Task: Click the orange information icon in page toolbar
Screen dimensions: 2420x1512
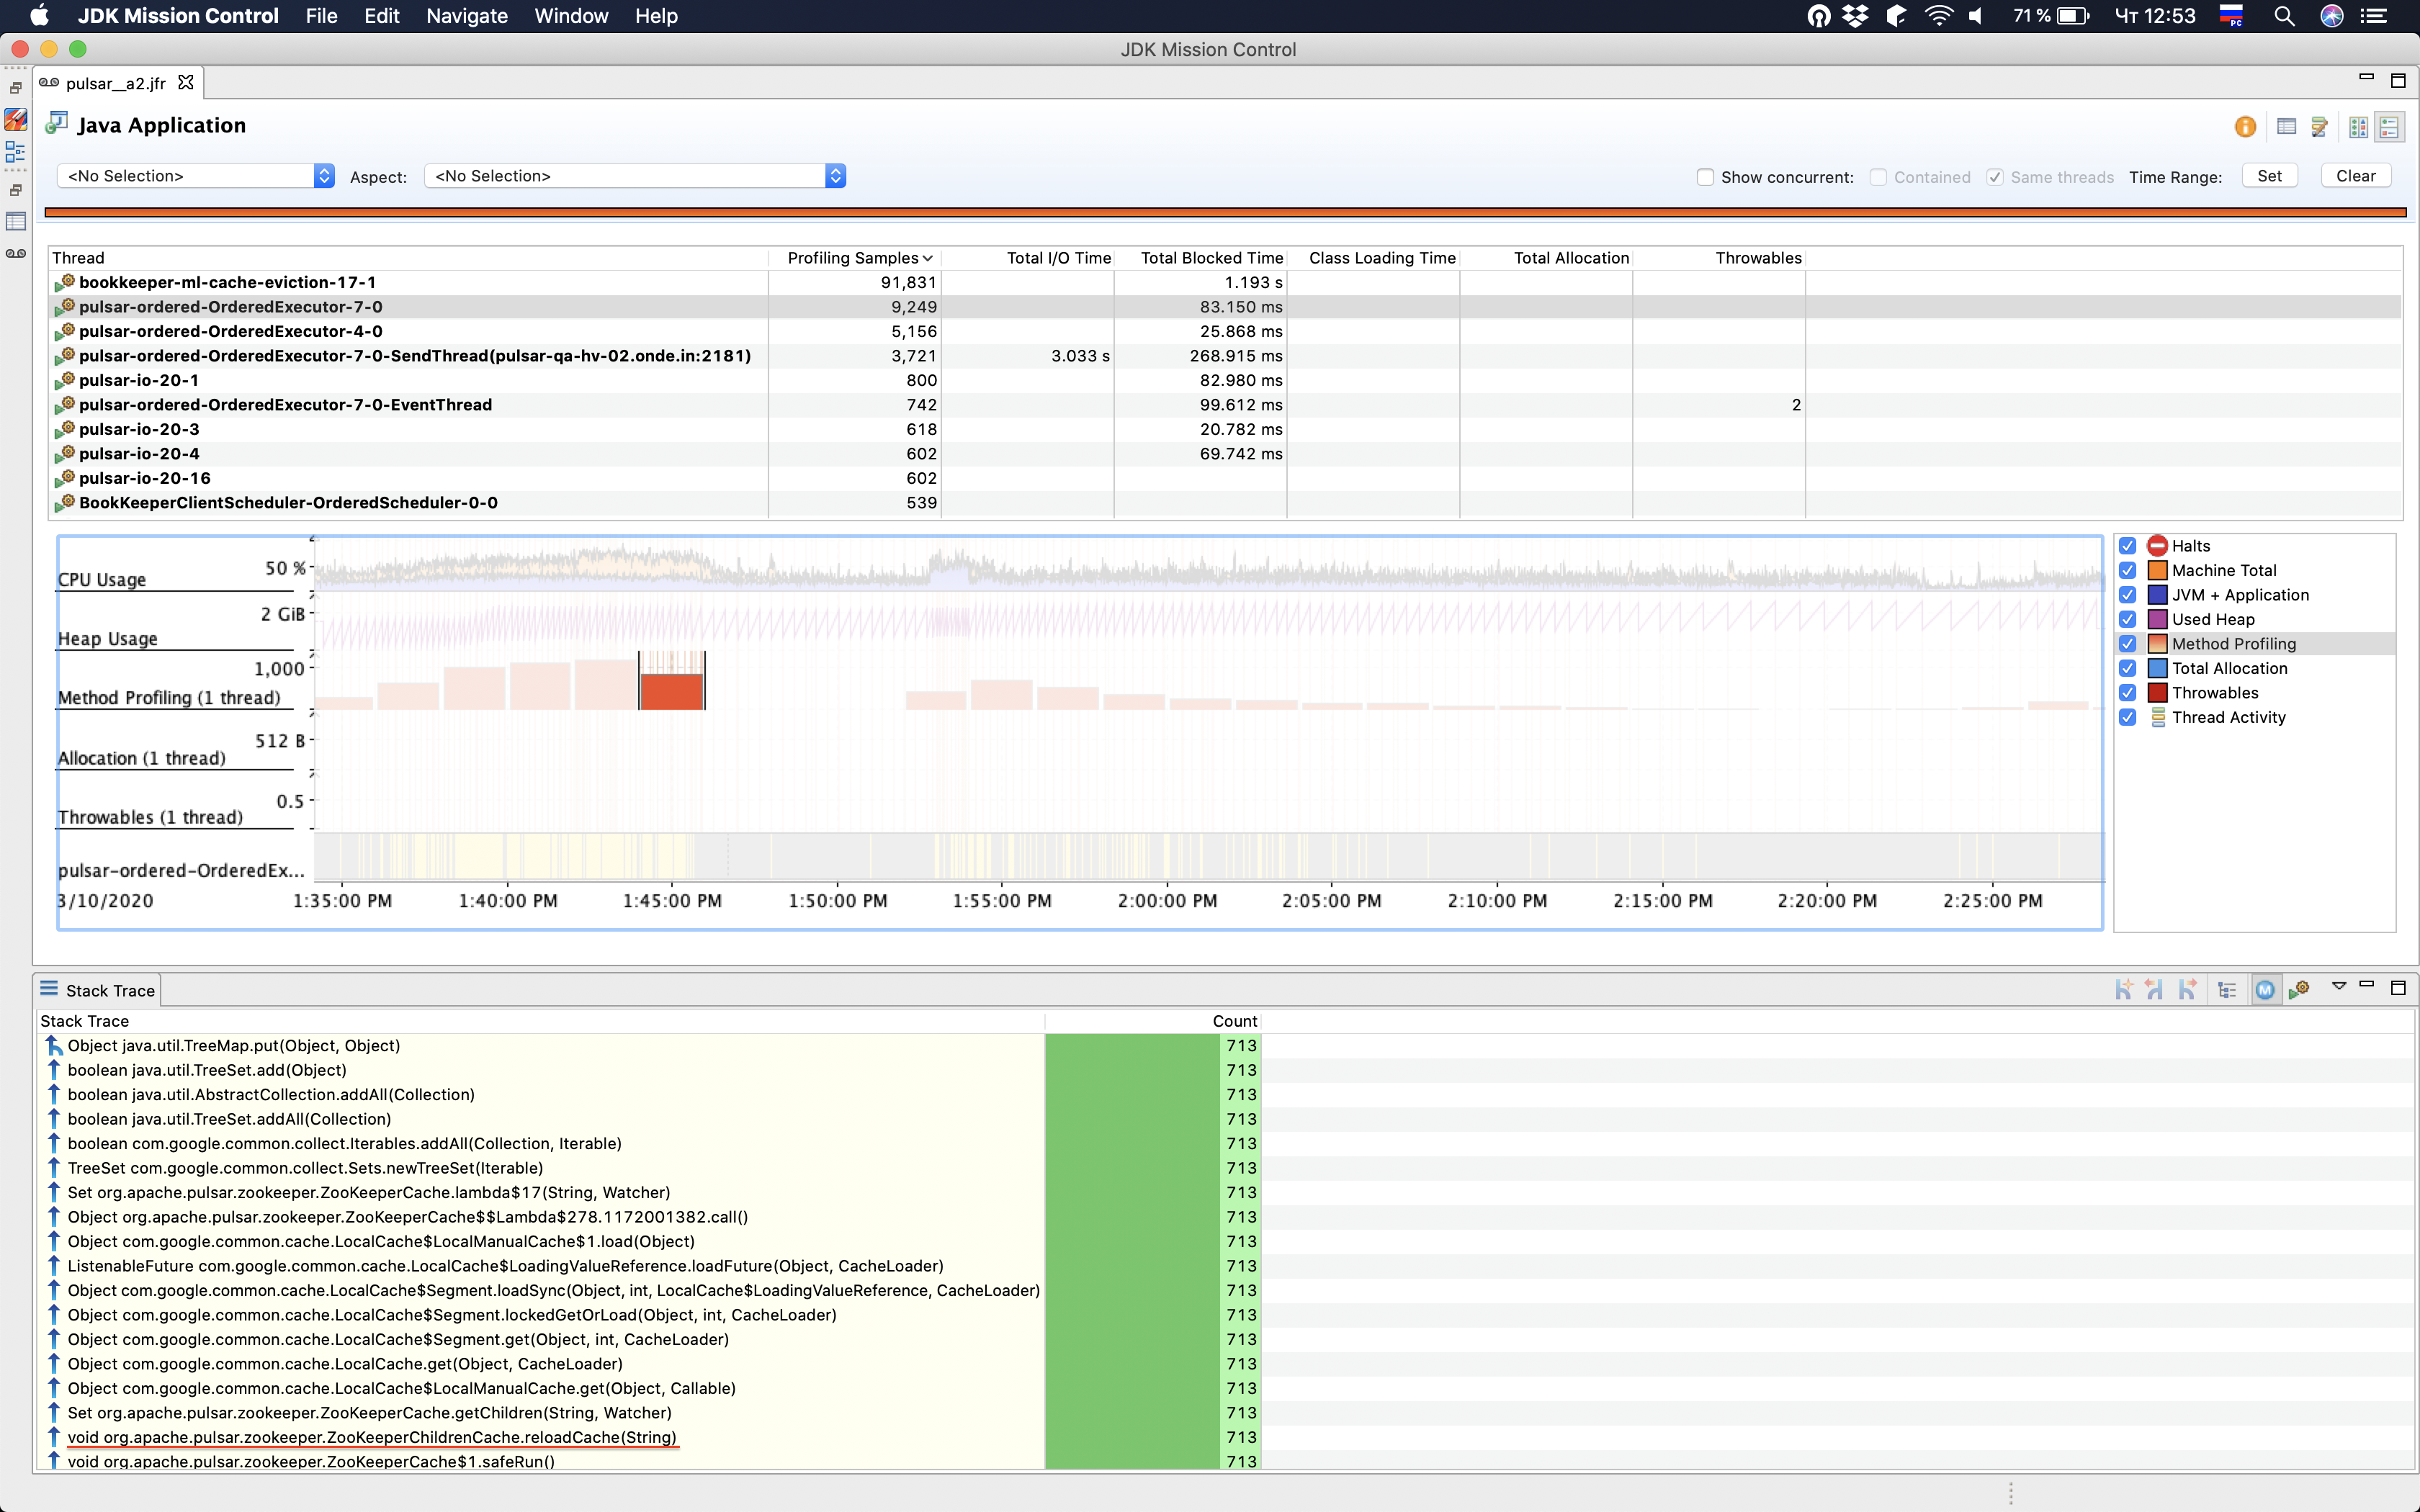Action: tap(2245, 126)
